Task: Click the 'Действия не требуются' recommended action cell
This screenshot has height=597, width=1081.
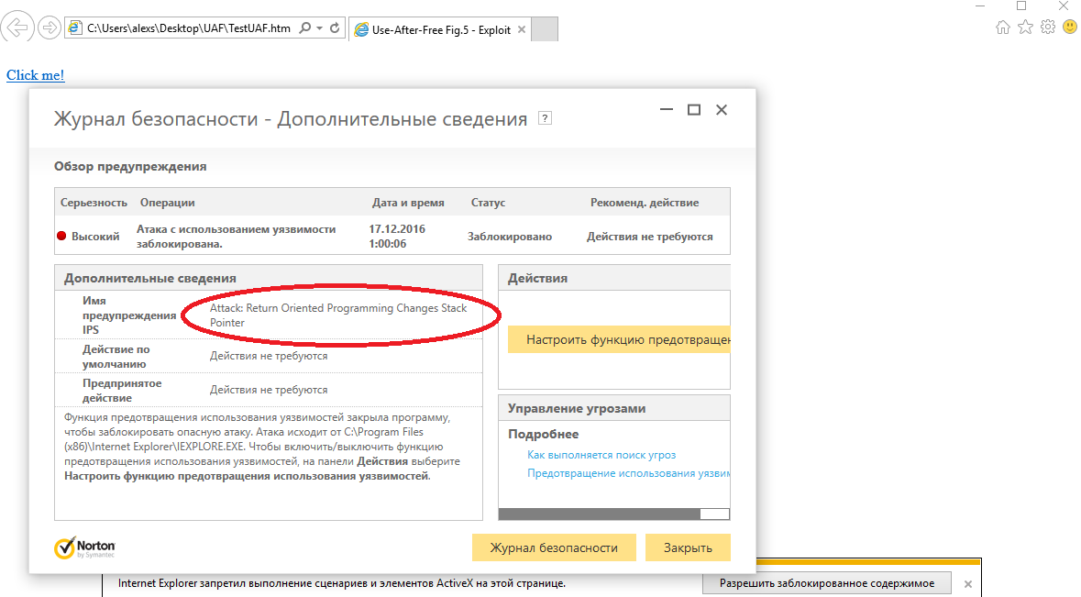Action: [x=649, y=237]
